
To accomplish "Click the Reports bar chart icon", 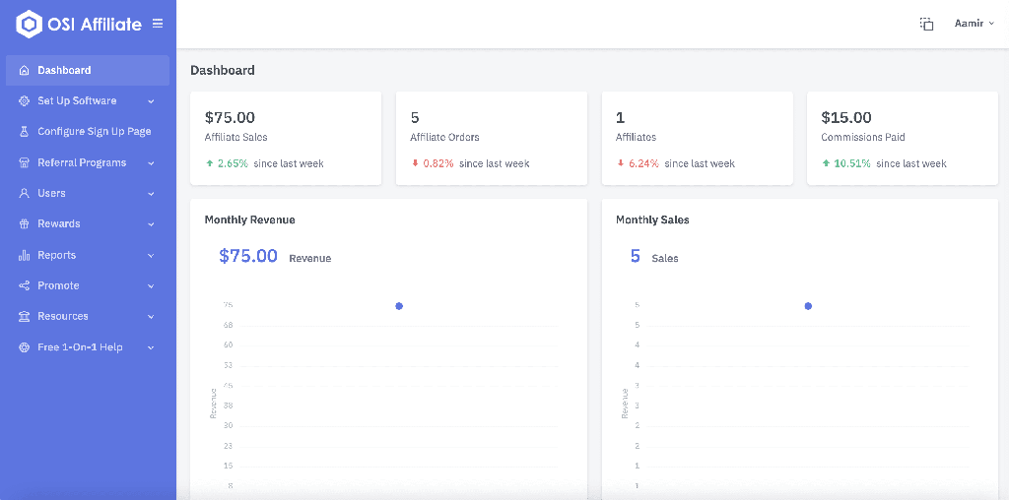I will (24, 256).
